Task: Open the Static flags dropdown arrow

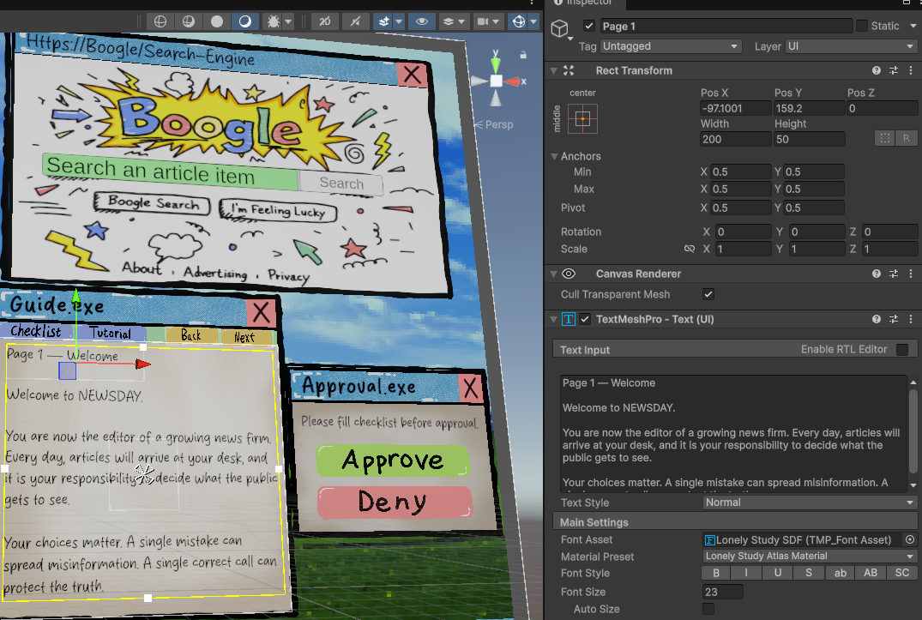Action: [x=913, y=26]
